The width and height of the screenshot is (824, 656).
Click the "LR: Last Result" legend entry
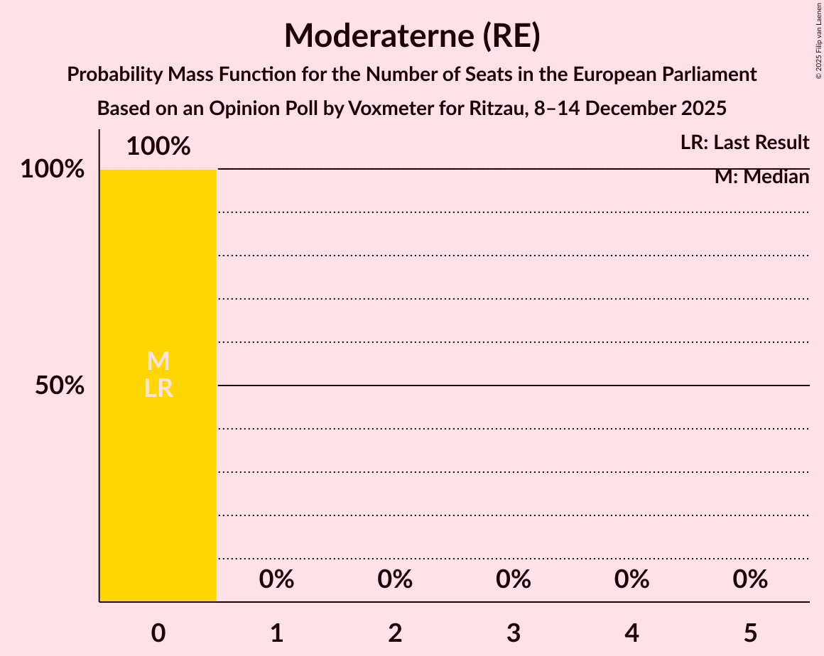point(744,143)
